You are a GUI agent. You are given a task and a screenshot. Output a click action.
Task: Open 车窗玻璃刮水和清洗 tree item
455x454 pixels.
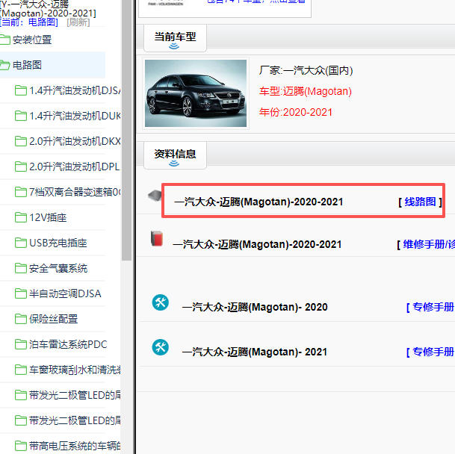click(75, 370)
